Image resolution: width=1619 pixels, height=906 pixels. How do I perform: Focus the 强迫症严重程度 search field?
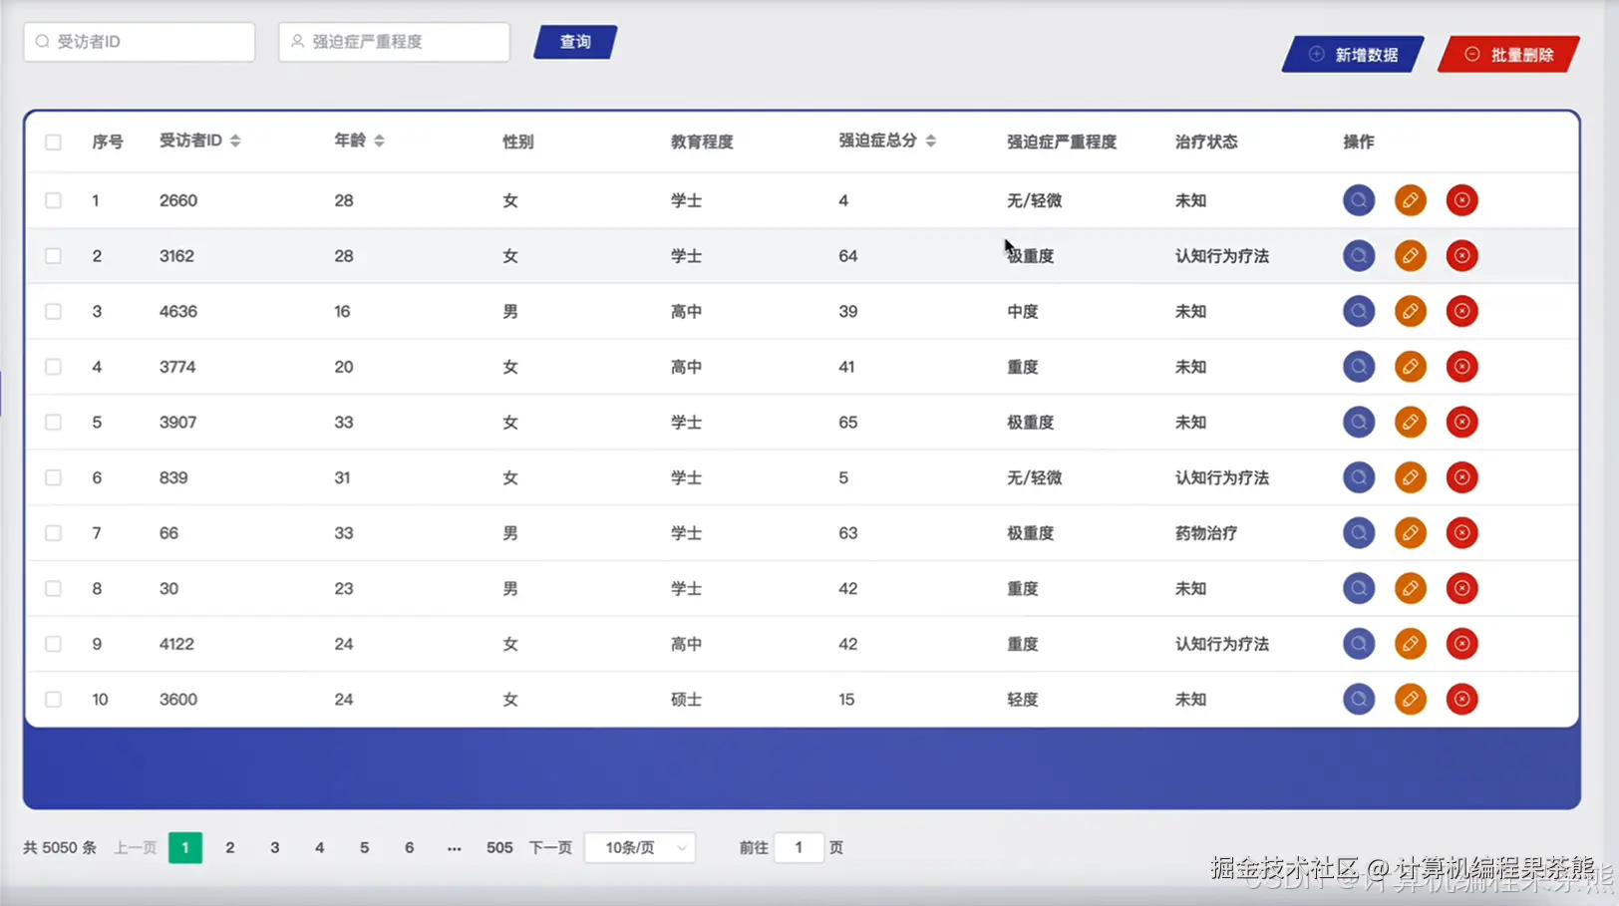coord(395,42)
